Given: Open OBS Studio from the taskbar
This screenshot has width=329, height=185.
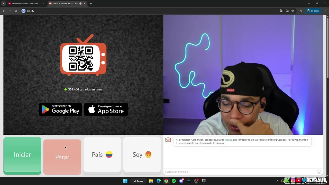Looking at the screenshot, I should click(x=196, y=181).
